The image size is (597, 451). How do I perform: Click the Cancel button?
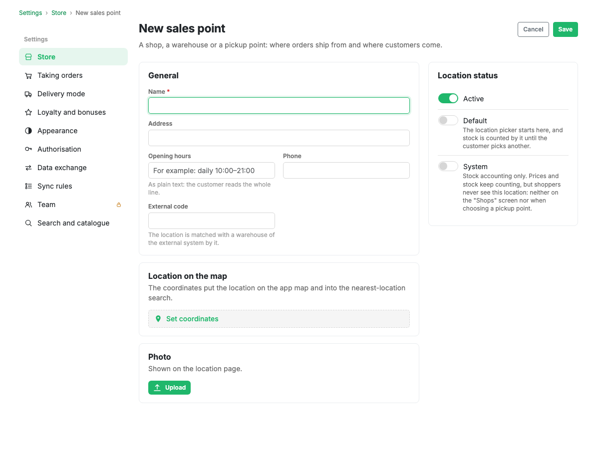coord(533,29)
